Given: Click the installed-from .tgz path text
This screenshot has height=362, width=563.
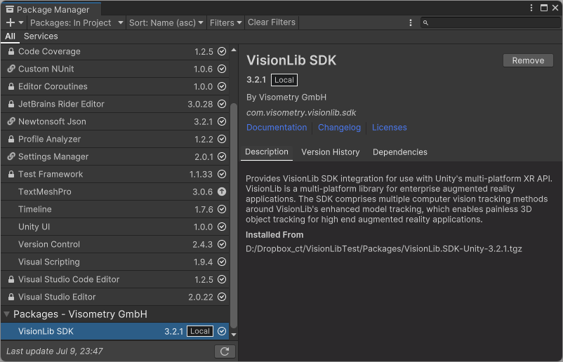Looking at the screenshot, I should click(384, 248).
